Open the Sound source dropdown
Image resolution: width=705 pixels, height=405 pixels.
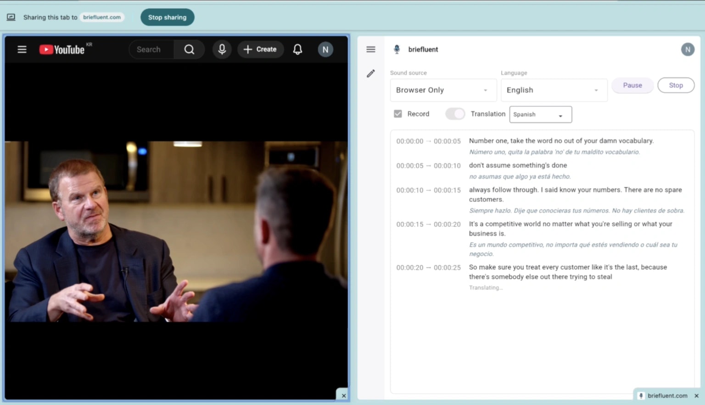click(x=442, y=90)
